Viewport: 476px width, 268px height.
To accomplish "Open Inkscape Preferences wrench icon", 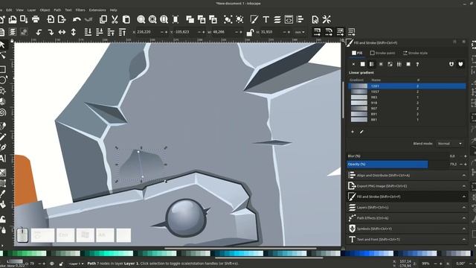I will pos(327,19).
